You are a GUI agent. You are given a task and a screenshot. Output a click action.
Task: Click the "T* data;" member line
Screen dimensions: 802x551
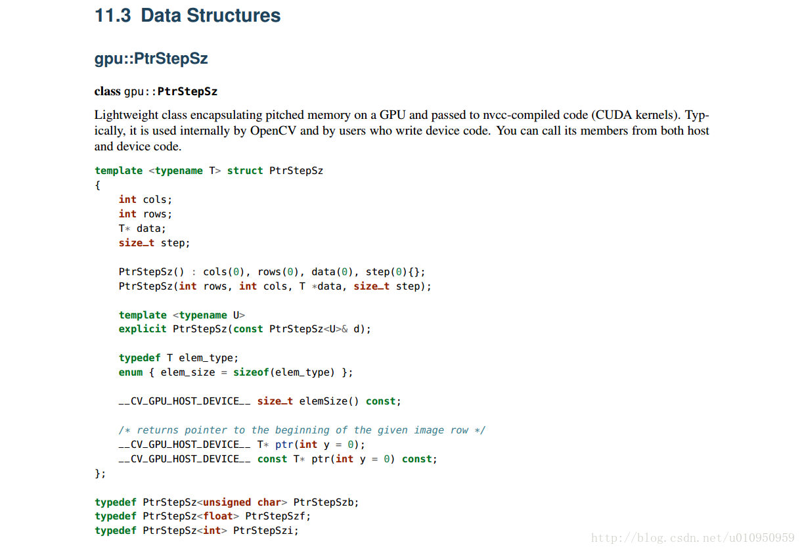coord(143,229)
